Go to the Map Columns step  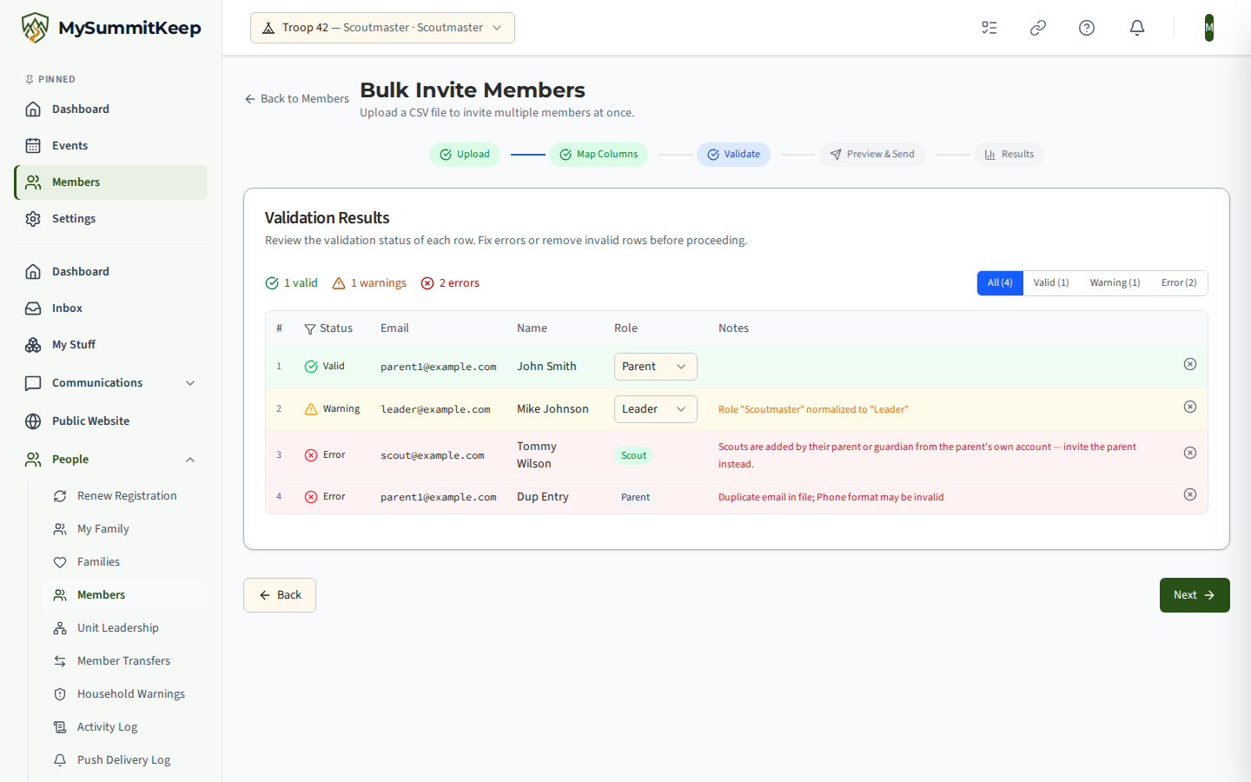(x=599, y=155)
